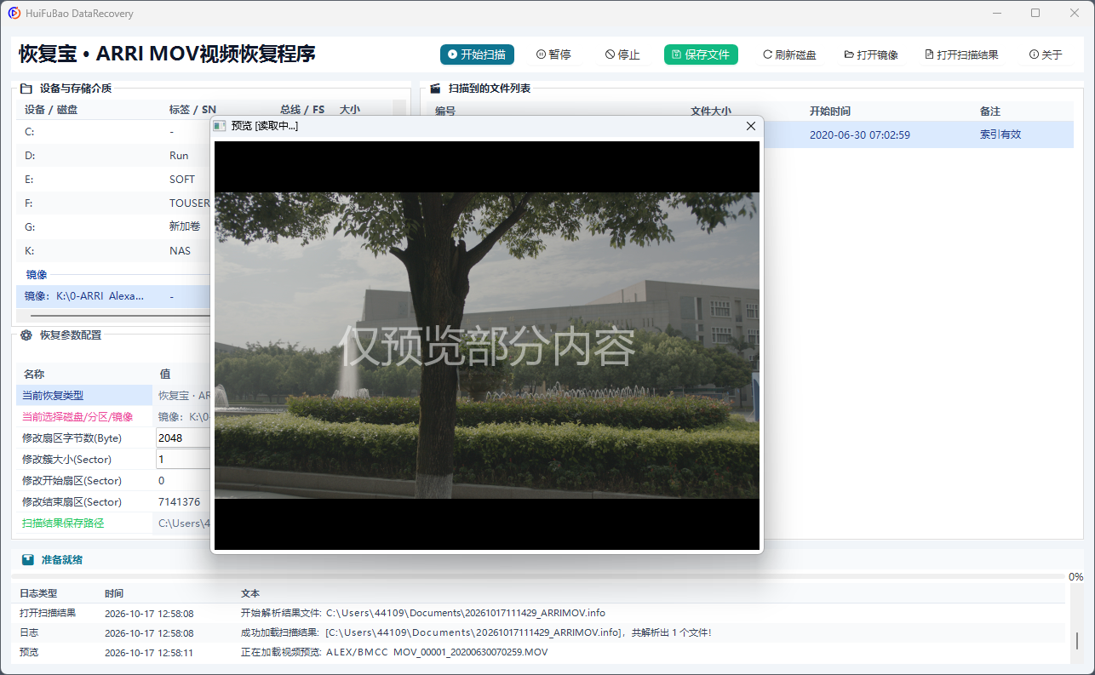Image resolution: width=1095 pixels, height=675 pixels.
Task: Click the 修改扇区字节数 input showing 2048
Action: pos(183,438)
